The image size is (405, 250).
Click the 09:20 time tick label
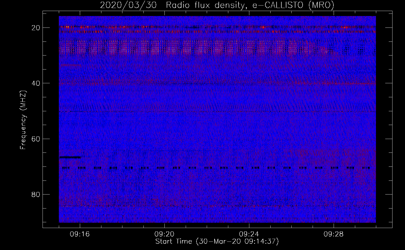point(164,234)
